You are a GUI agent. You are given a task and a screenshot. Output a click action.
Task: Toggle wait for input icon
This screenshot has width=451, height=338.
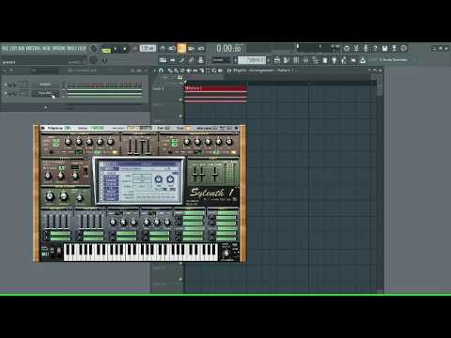pos(172,49)
